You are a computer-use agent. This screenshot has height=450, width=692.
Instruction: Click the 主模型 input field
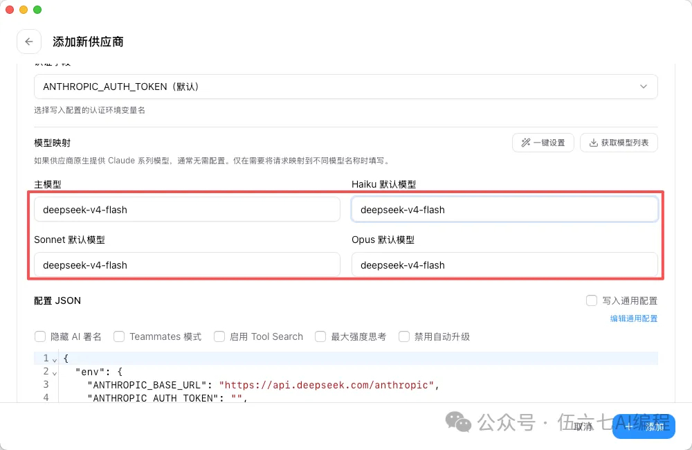pyautogui.click(x=187, y=209)
